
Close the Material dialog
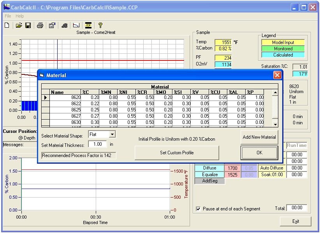277,75
